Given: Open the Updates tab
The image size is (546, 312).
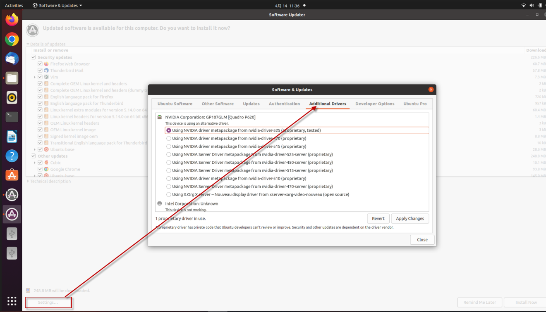Looking at the screenshot, I should [x=251, y=104].
